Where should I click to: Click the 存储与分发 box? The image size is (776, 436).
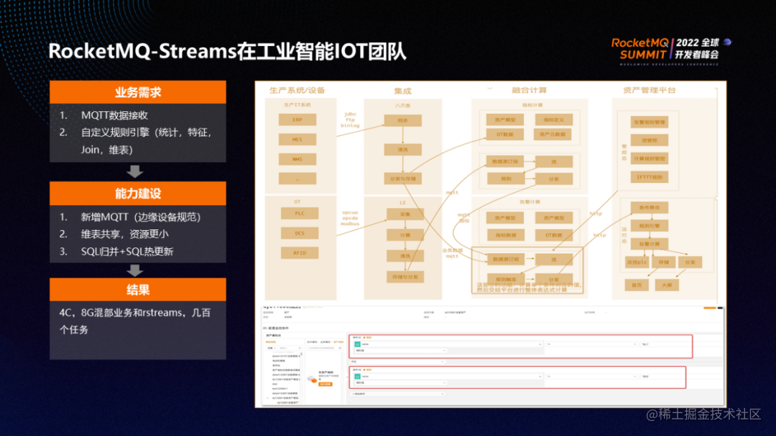(x=405, y=277)
